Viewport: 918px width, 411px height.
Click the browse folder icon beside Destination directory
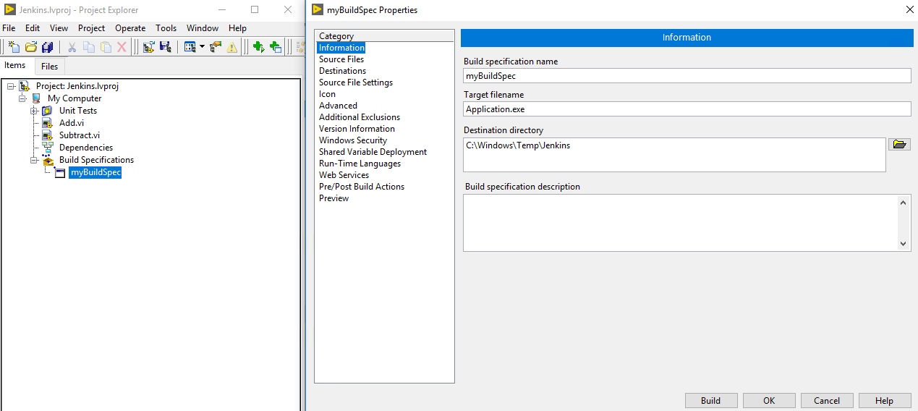click(898, 145)
